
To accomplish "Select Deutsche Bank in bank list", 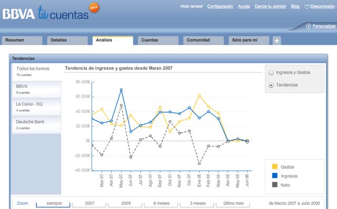I will tap(36, 125).
